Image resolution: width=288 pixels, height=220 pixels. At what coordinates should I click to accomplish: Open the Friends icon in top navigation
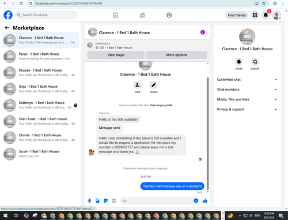coord(142,15)
